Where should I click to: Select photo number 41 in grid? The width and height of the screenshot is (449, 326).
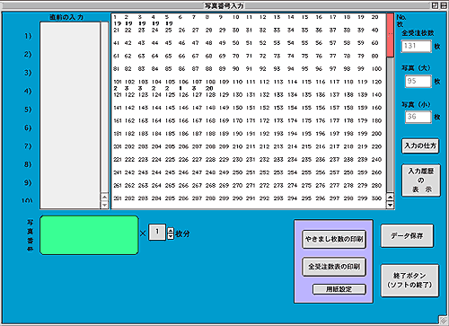tap(116, 43)
